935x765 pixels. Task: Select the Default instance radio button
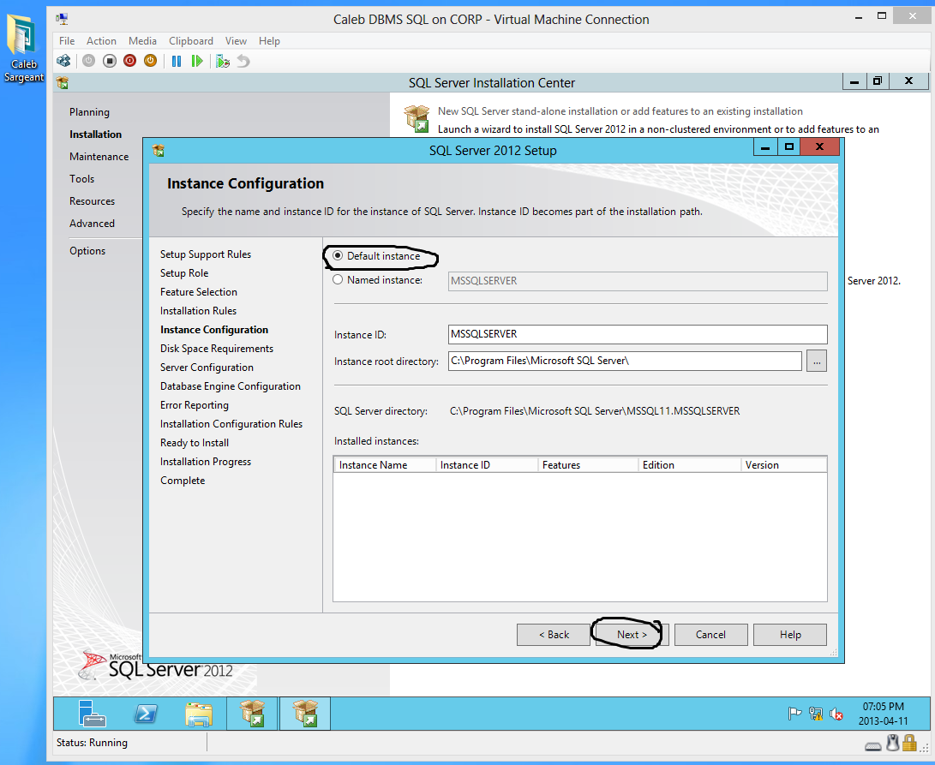pos(338,255)
